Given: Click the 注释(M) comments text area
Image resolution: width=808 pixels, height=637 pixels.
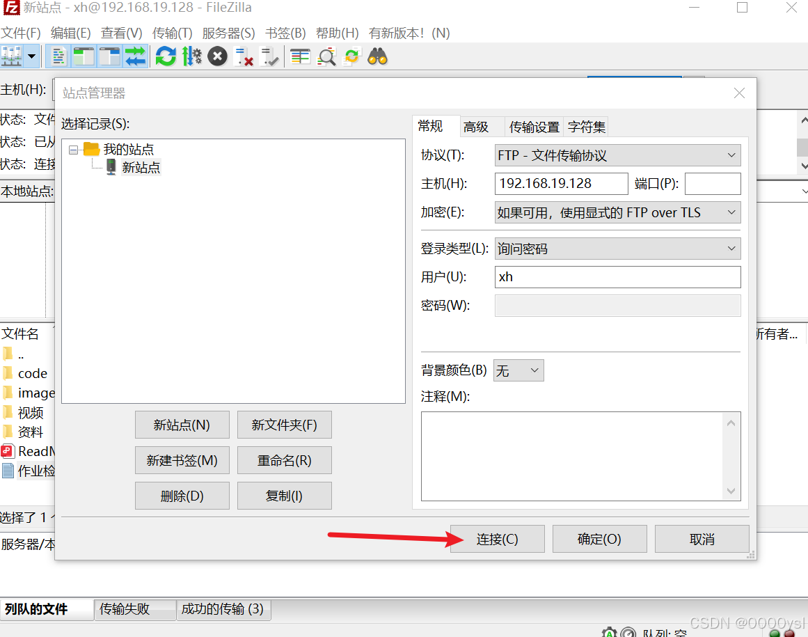Looking at the screenshot, I should pos(573,456).
